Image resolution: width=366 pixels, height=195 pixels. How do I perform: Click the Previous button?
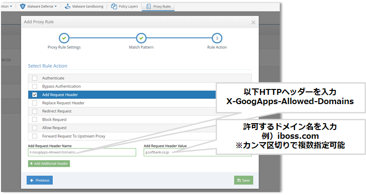tap(40, 180)
